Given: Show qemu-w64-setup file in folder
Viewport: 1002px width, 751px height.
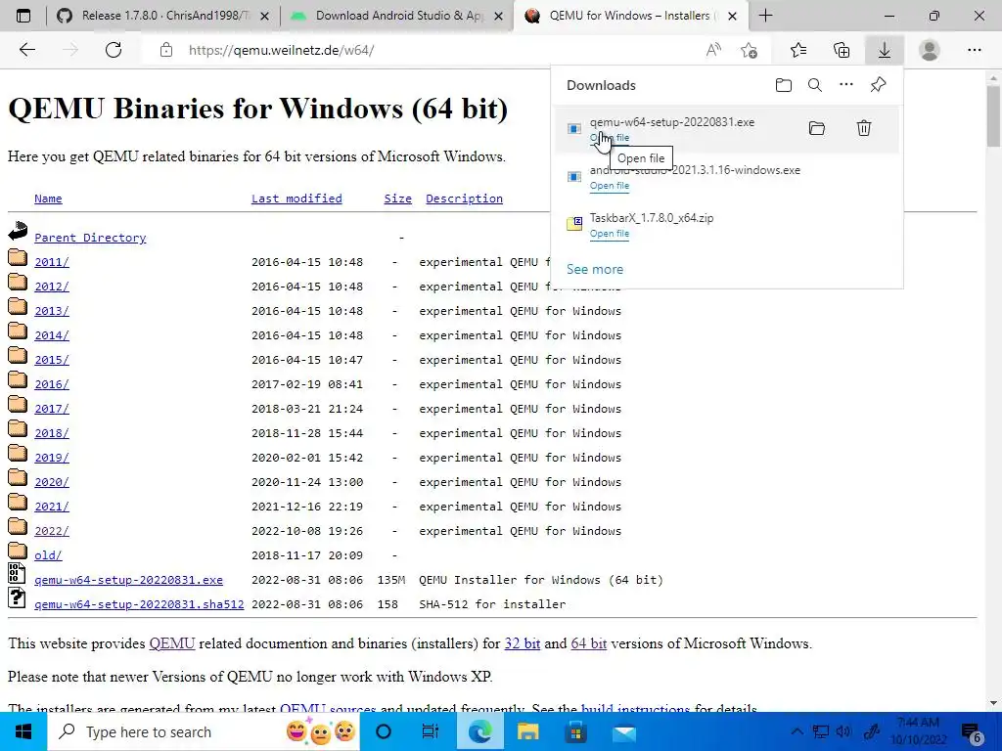Looking at the screenshot, I should pyautogui.click(x=817, y=128).
